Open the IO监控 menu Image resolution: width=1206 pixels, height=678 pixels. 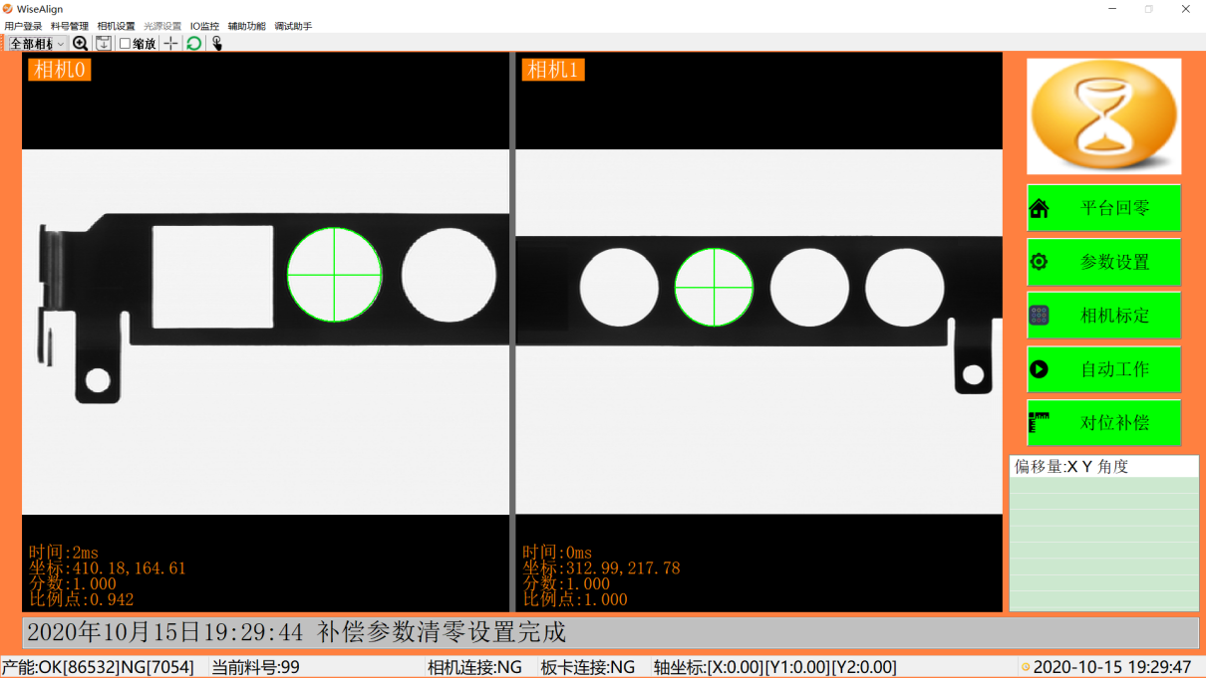[204, 26]
